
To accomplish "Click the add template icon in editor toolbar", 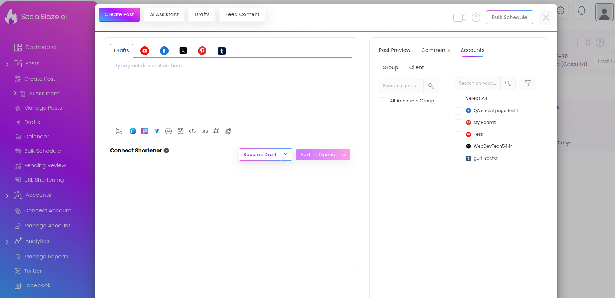I will [x=228, y=131].
